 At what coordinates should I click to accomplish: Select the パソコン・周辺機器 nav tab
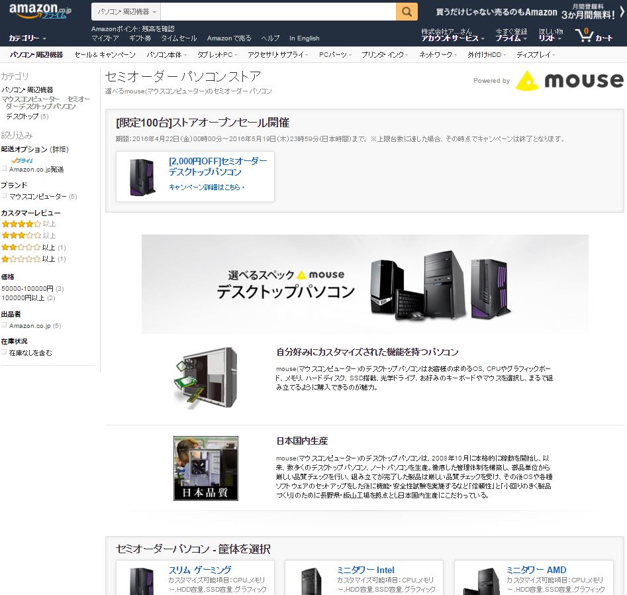pyautogui.click(x=36, y=55)
